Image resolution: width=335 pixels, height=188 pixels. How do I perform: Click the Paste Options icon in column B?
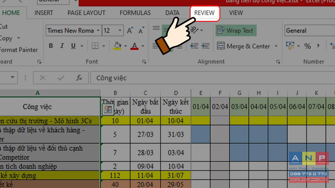(108, 109)
